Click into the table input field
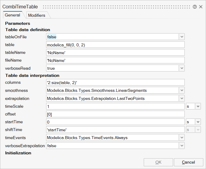The width and height of the screenshot is (206, 169). coord(115,45)
